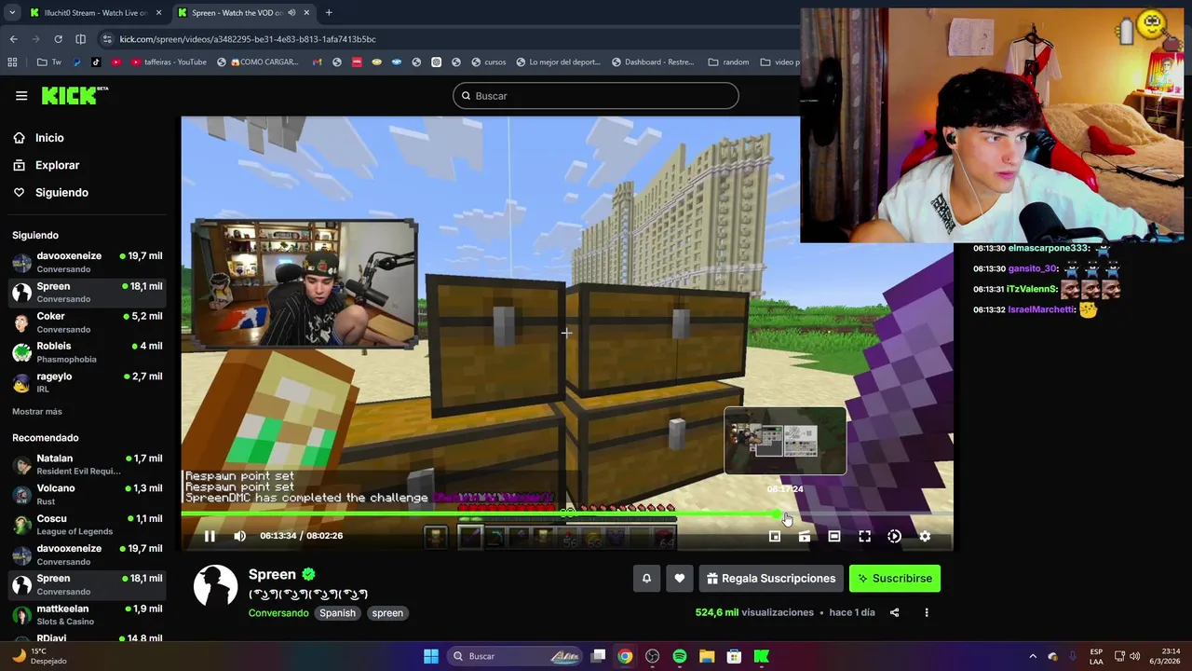The width and height of the screenshot is (1192, 671).
Task: Open the tab search dropdown arrow
Action: click(11, 13)
